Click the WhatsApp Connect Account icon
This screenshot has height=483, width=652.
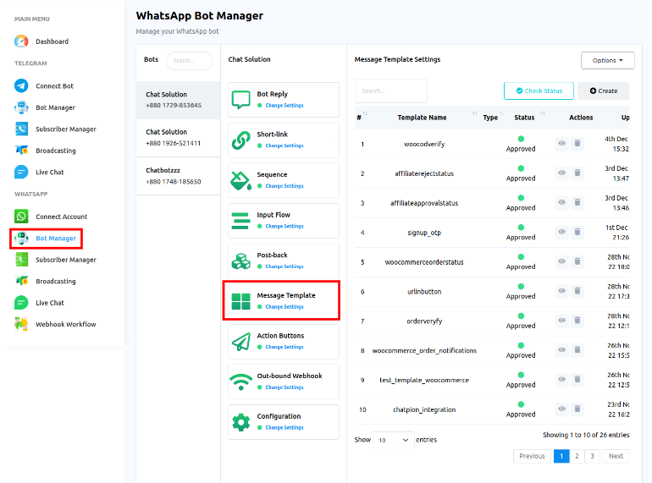tap(21, 217)
